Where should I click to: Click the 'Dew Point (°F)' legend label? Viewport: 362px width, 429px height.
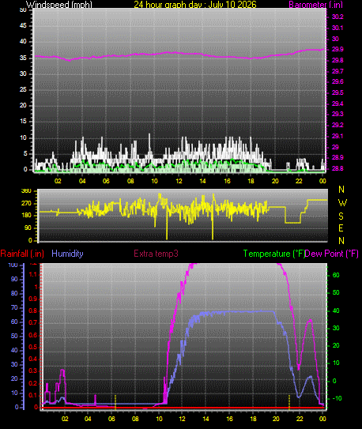coord(332,254)
